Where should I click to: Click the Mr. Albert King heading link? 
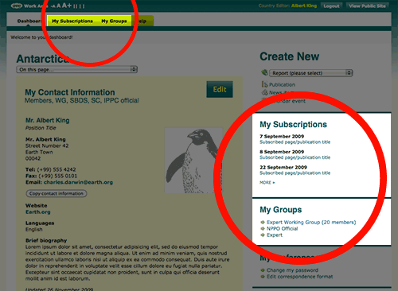point(48,120)
